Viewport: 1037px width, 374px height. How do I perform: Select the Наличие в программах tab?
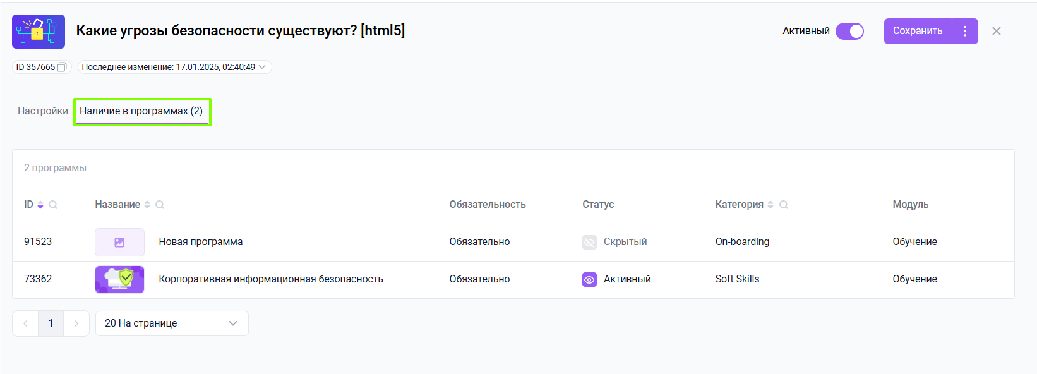141,111
